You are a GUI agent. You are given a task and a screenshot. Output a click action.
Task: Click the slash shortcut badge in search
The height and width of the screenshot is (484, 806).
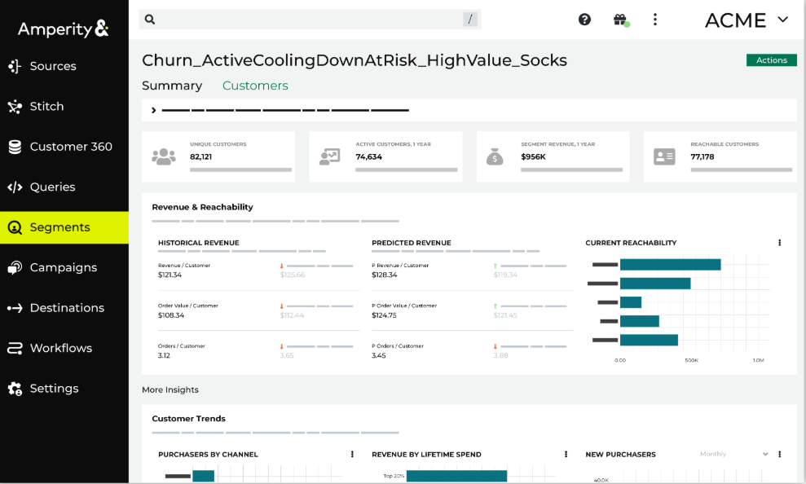pyautogui.click(x=470, y=20)
